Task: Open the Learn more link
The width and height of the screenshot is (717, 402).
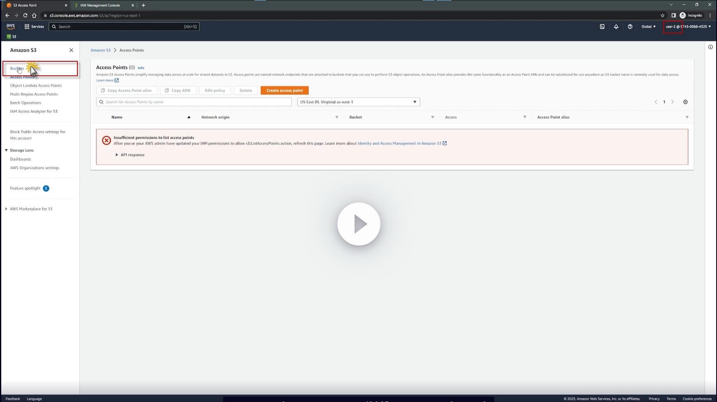Action: point(108,80)
